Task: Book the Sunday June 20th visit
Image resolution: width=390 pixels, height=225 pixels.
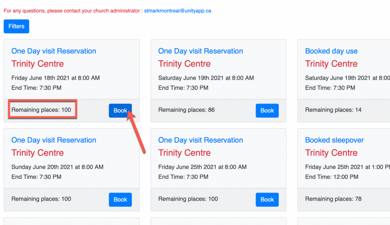Action: click(x=120, y=200)
